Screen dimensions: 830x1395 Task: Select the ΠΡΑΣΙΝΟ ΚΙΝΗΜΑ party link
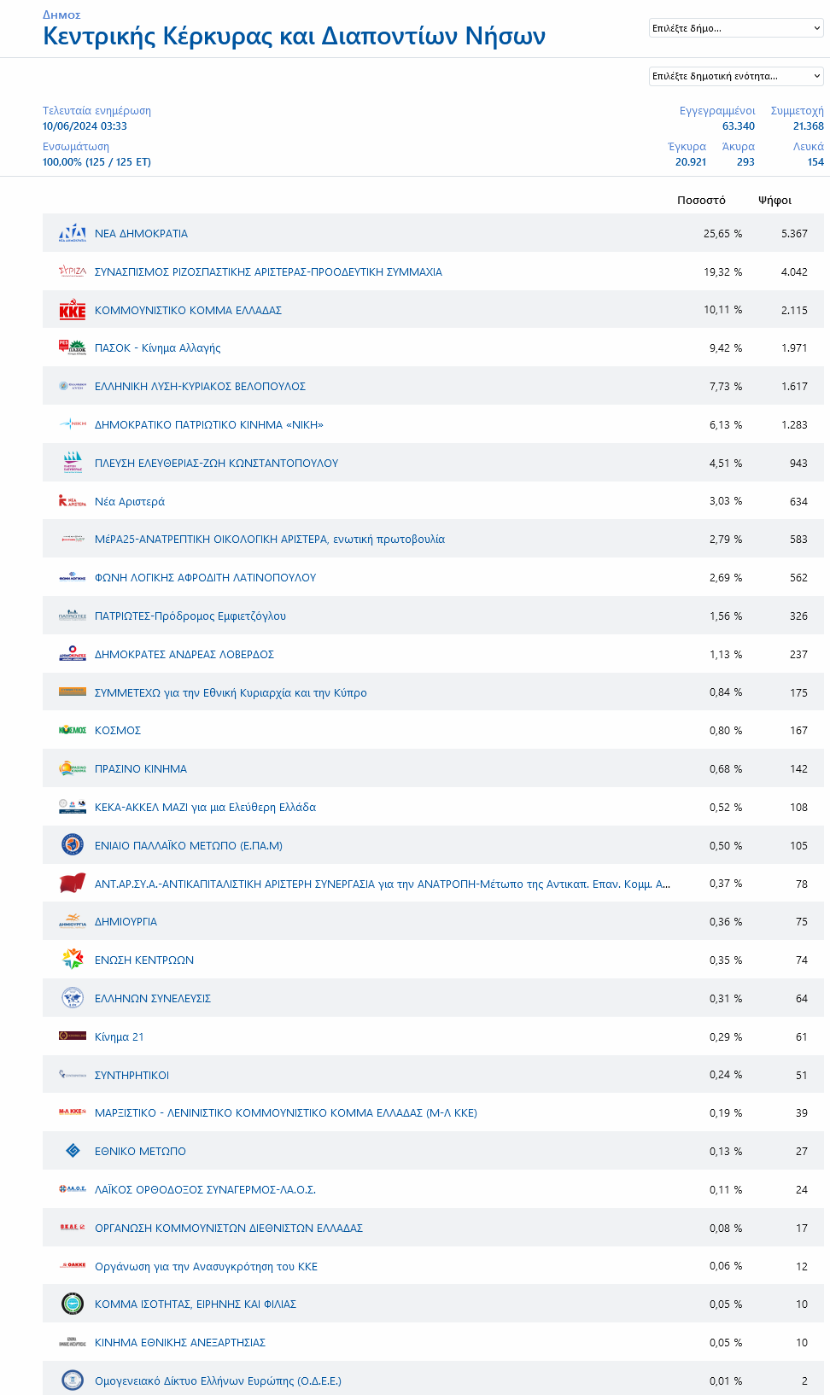[141, 769]
